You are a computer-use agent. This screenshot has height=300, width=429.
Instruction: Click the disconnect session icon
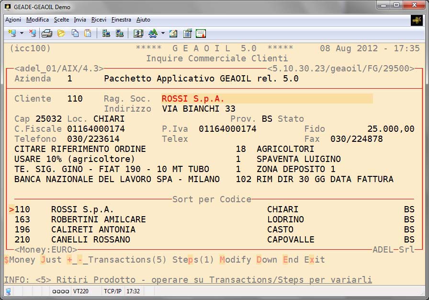coord(32,33)
